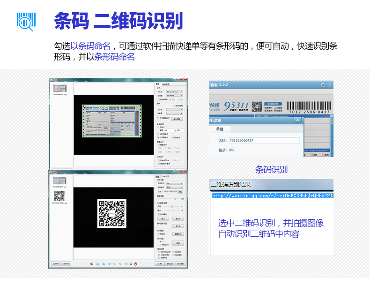Click the red power icon in the toolbar

(135, 264)
